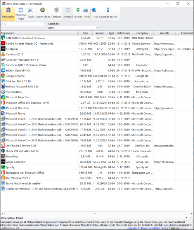Screen dimensions: 194x230
Task: Select Visual C++ 2012 Redistributable (x86) row
Action: click(97, 119)
